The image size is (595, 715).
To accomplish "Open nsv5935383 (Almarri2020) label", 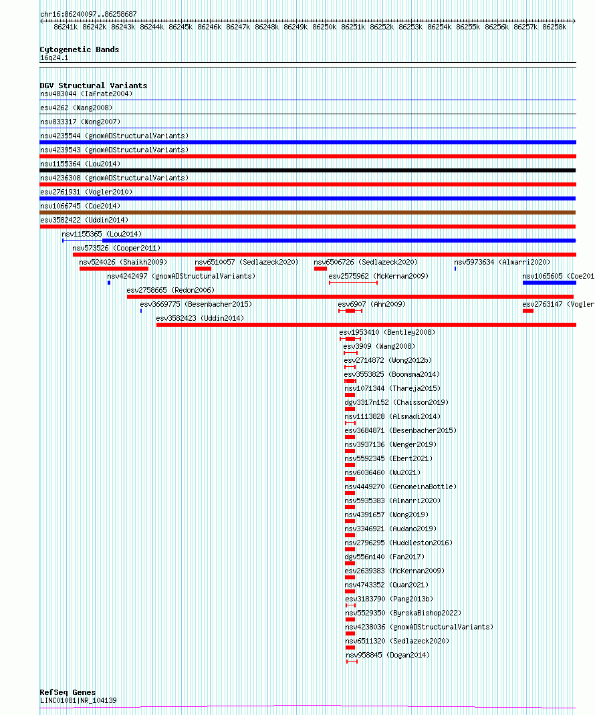I will 393,500.
